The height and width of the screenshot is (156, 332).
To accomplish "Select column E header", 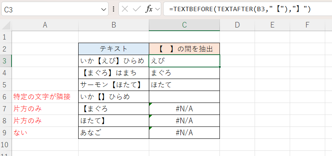I will point(272,25).
